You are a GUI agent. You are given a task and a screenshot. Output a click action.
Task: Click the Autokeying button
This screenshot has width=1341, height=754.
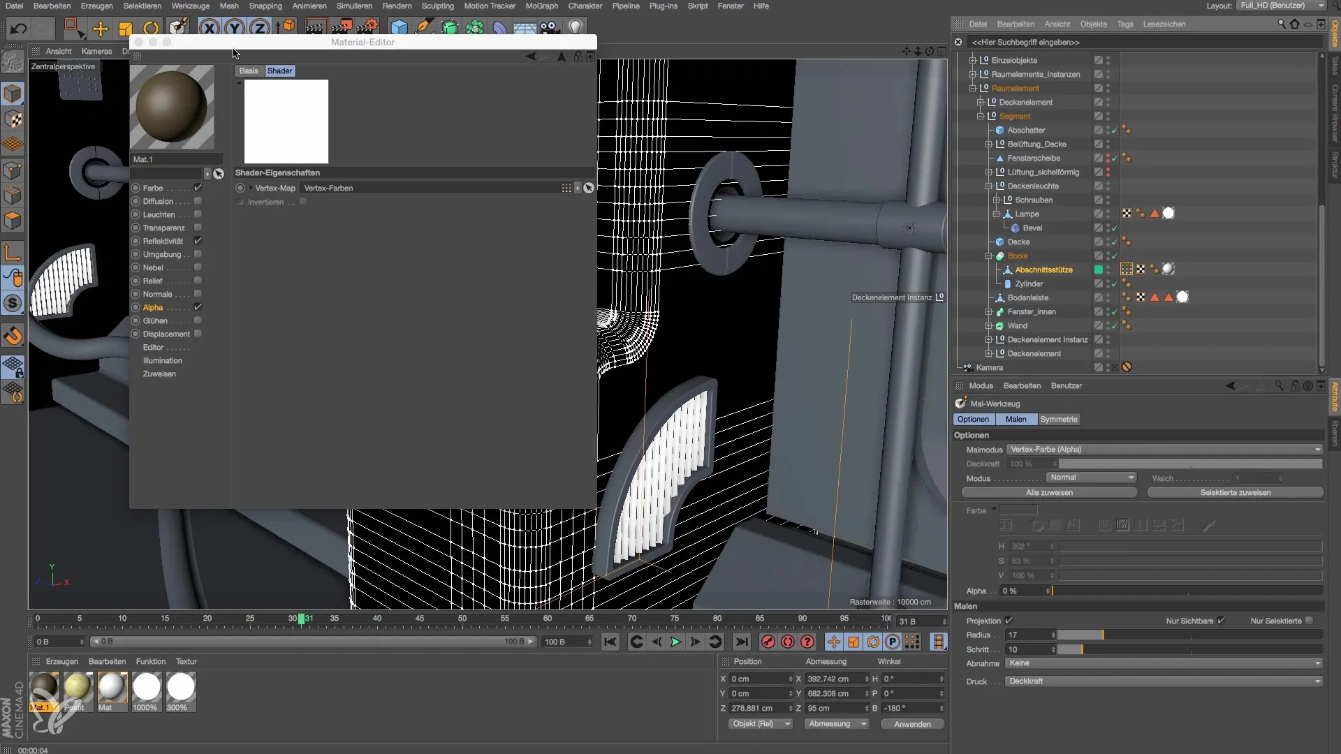click(x=788, y=642)
